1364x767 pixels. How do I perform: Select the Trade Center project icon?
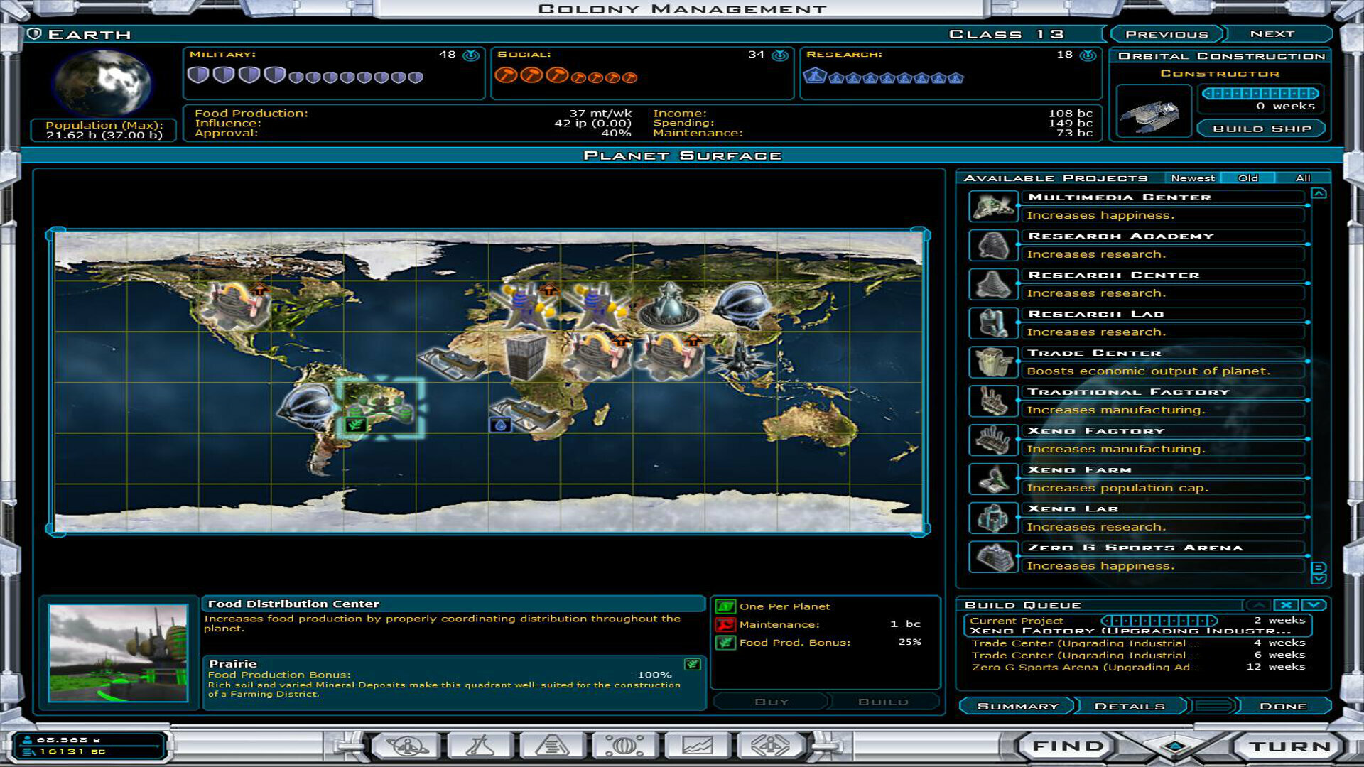[992, 361]
